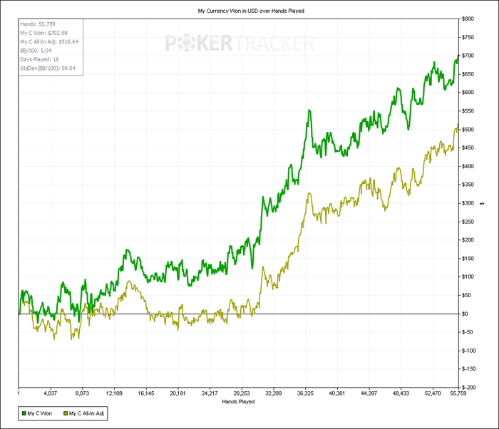
Task: Click the 48,433 x-axis tick label
Action: coord(401,393)
